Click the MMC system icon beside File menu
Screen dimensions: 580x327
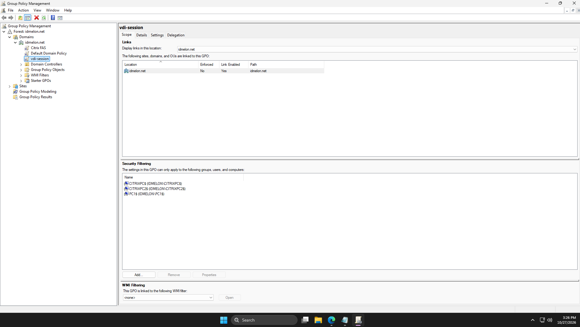(x=3, y=10)
